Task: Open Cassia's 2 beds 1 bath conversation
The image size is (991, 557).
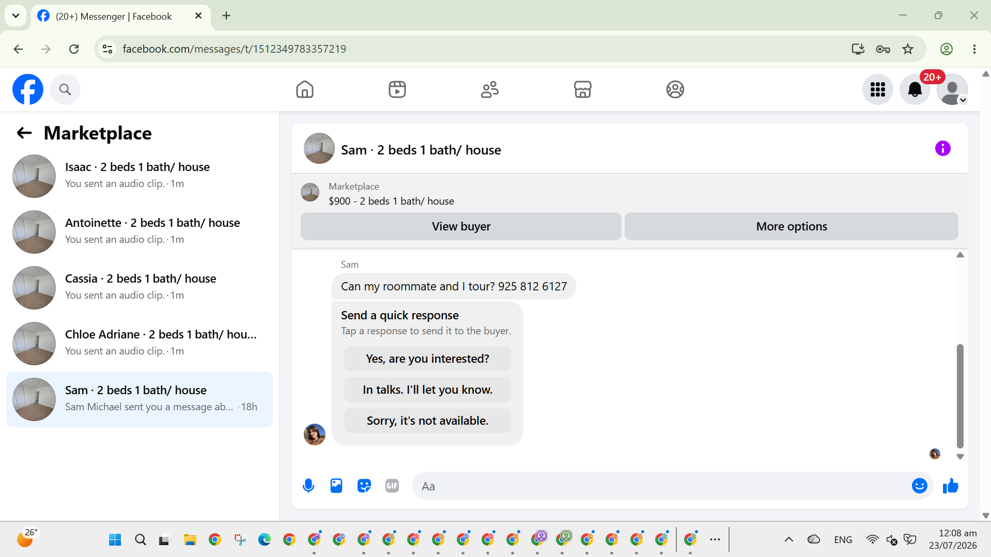Action: (x=140, y=288)
